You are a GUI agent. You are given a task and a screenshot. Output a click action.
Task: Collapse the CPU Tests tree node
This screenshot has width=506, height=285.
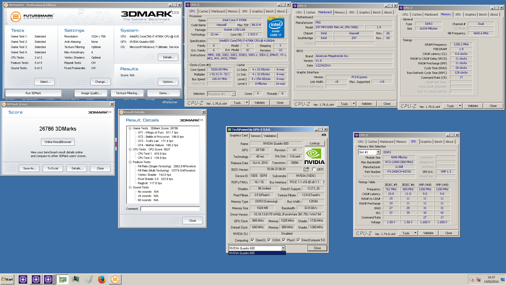[130, 150]
